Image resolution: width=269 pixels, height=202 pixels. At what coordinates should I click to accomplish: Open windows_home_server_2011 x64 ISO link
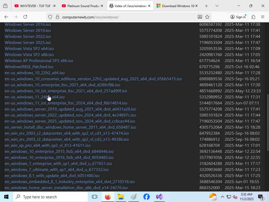click(x=70, y=127)
